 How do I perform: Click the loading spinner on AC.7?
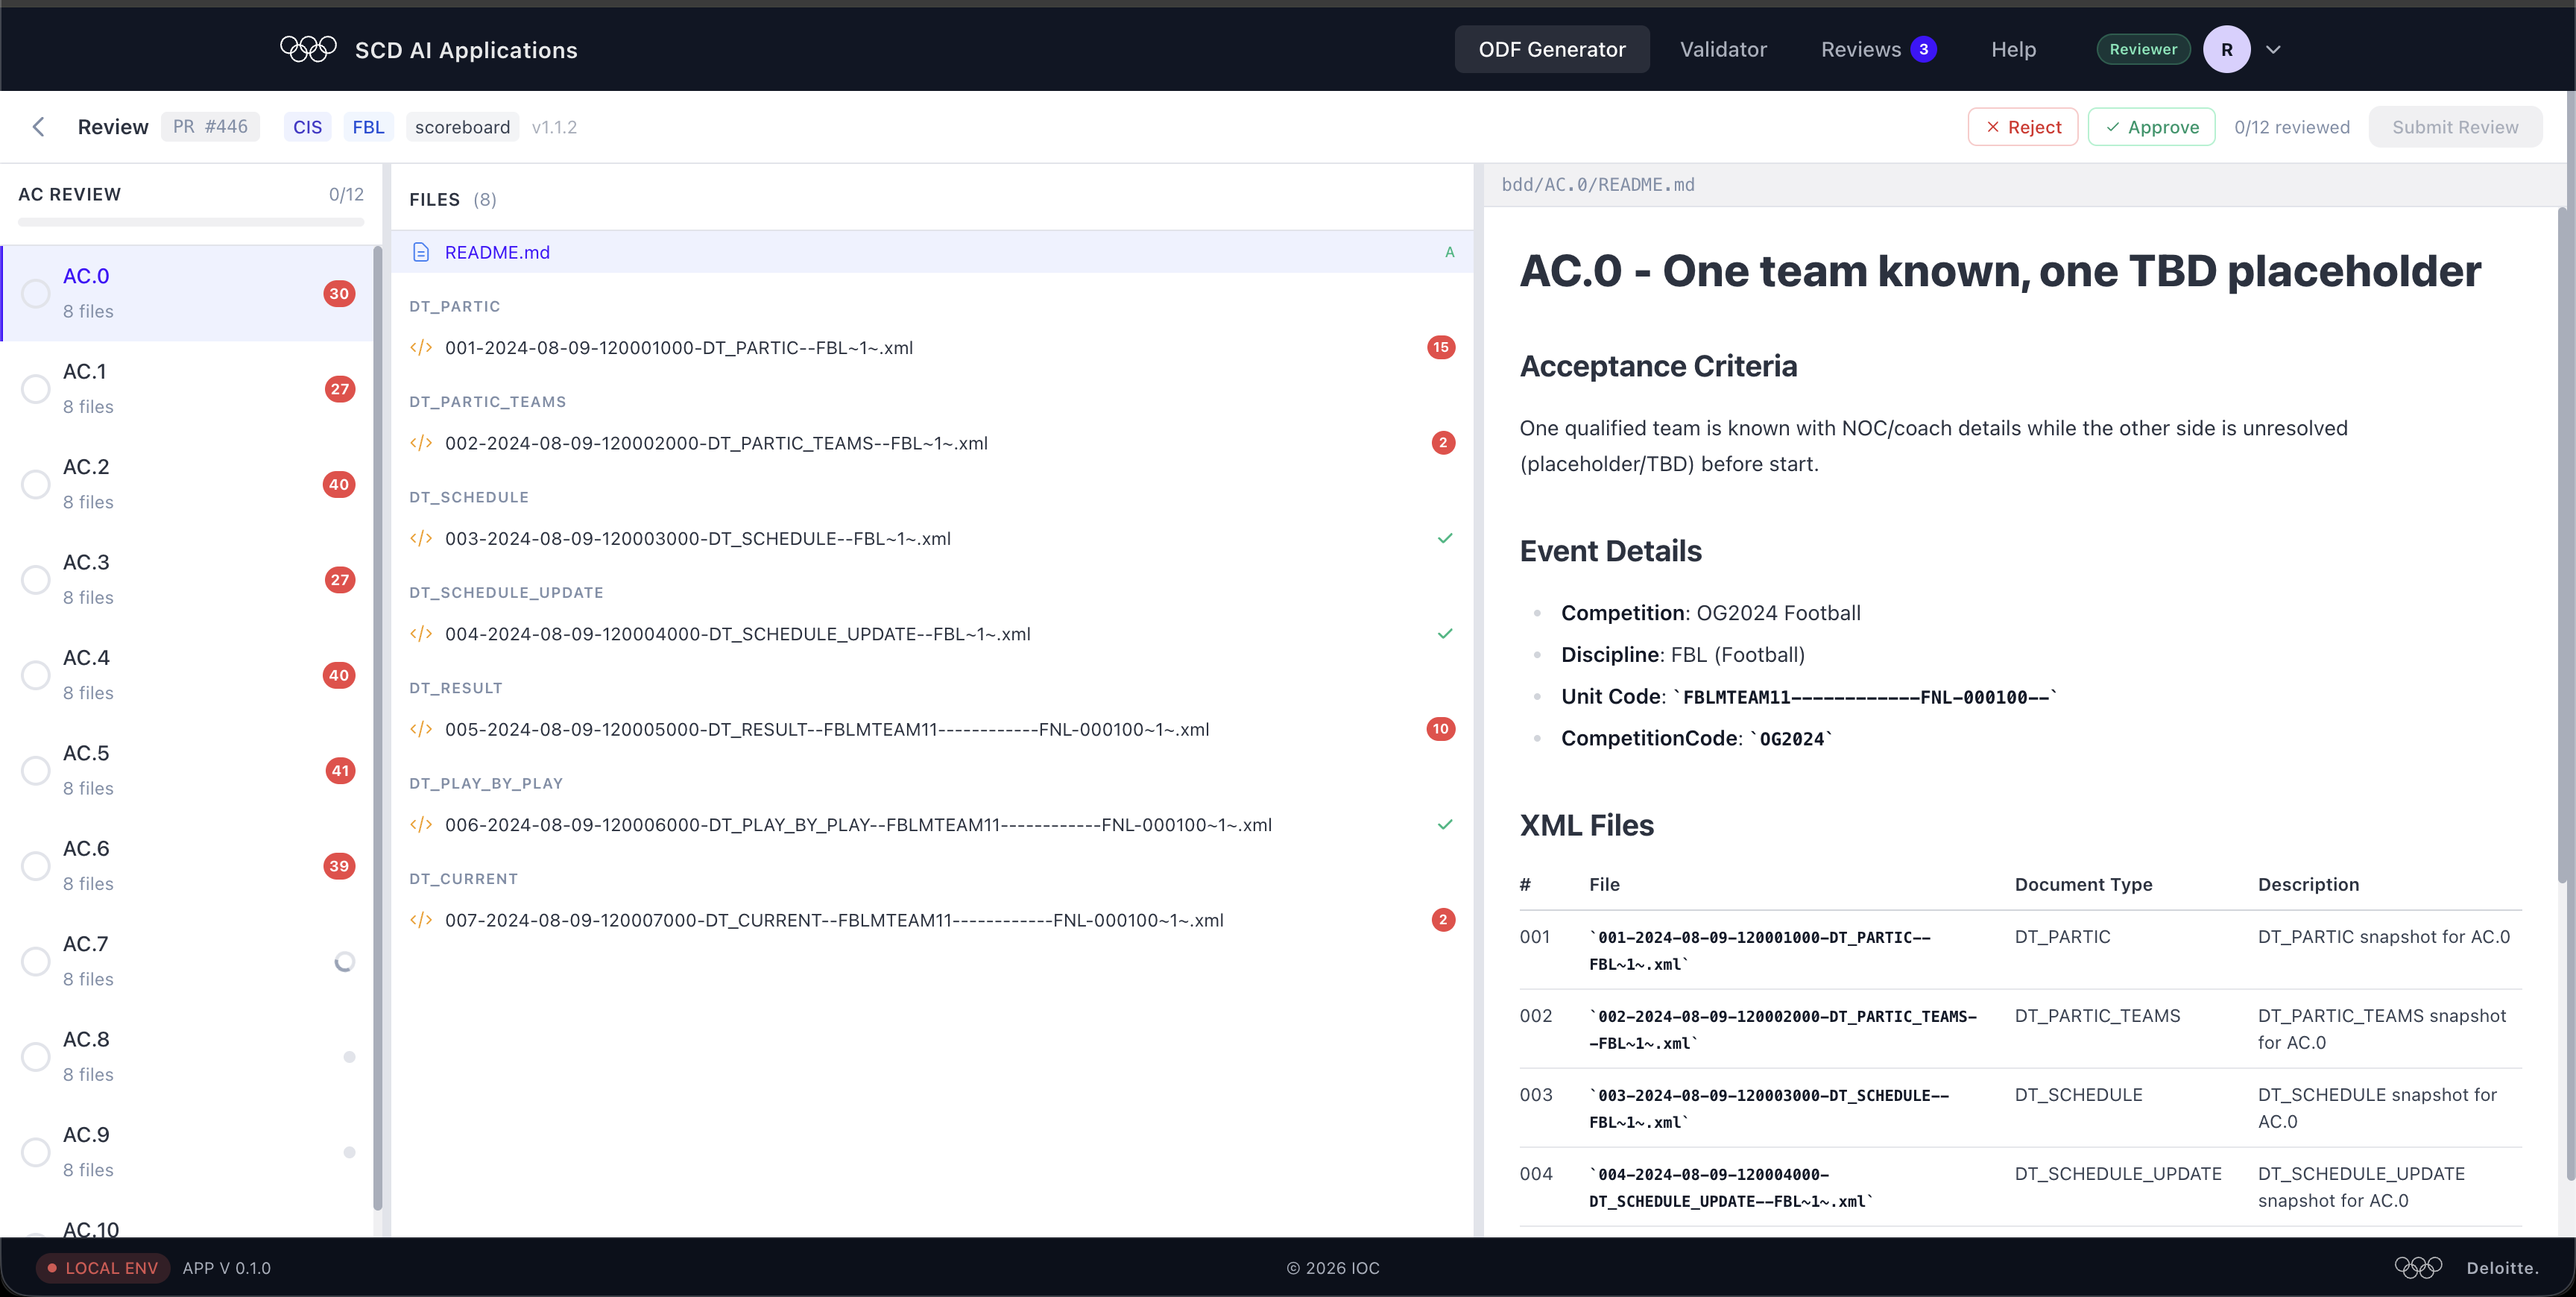pos(344,961)
